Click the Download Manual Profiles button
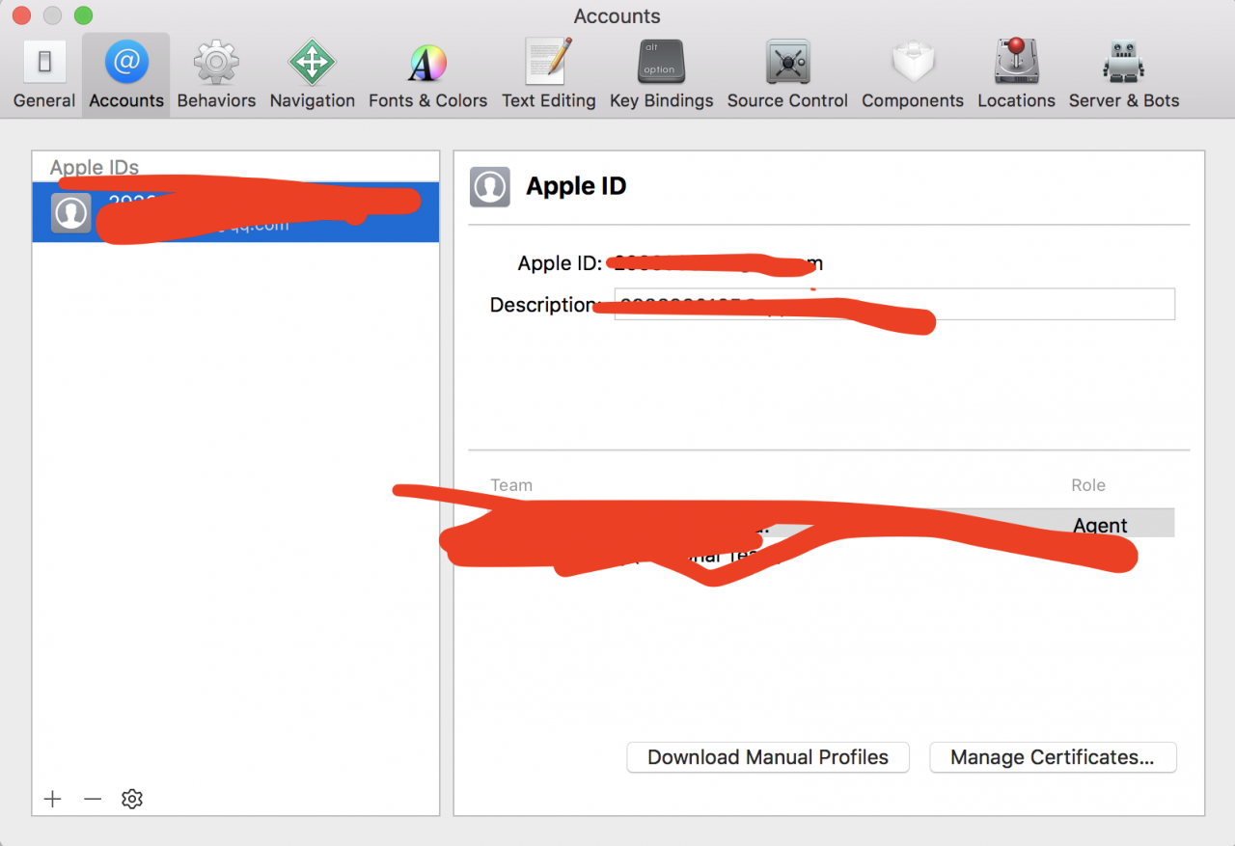This screenshot has width=1235, height=846. point(768,757)
